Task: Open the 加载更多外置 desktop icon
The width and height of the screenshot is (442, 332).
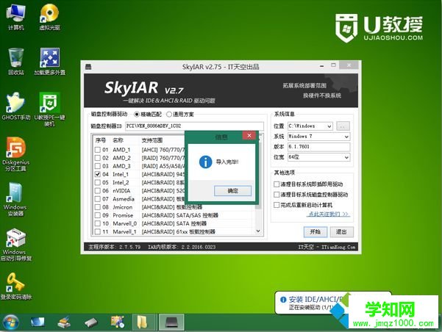Action: click(49, 62)
